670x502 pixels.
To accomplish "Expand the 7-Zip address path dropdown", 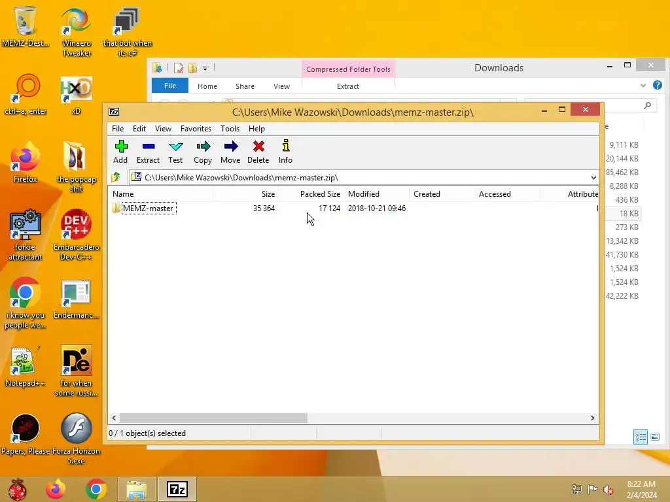I will click(593, 178).
